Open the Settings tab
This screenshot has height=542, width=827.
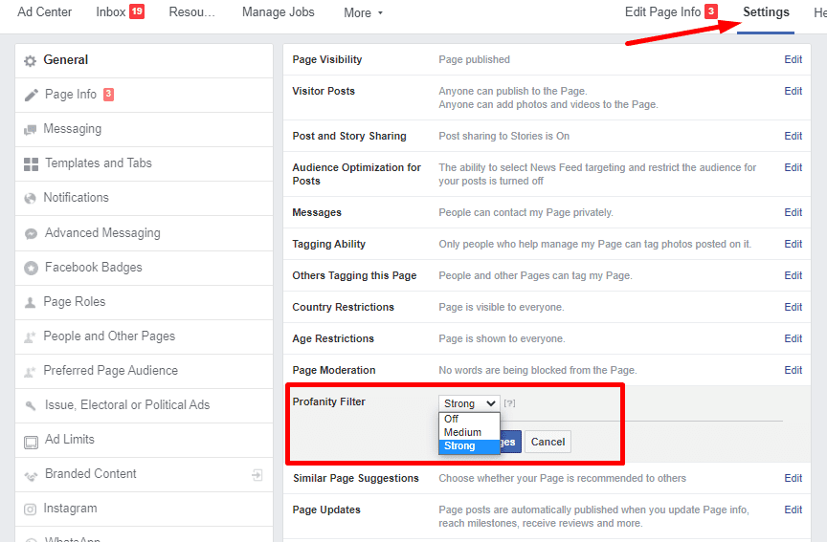coord(766,12)
